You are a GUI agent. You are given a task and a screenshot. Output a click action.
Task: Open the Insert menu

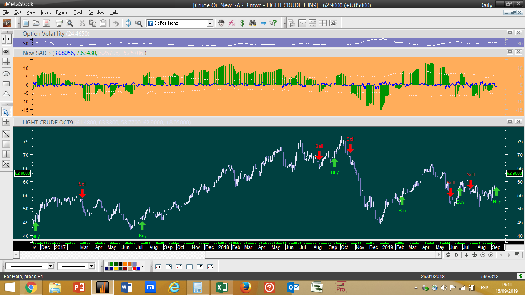45,12
